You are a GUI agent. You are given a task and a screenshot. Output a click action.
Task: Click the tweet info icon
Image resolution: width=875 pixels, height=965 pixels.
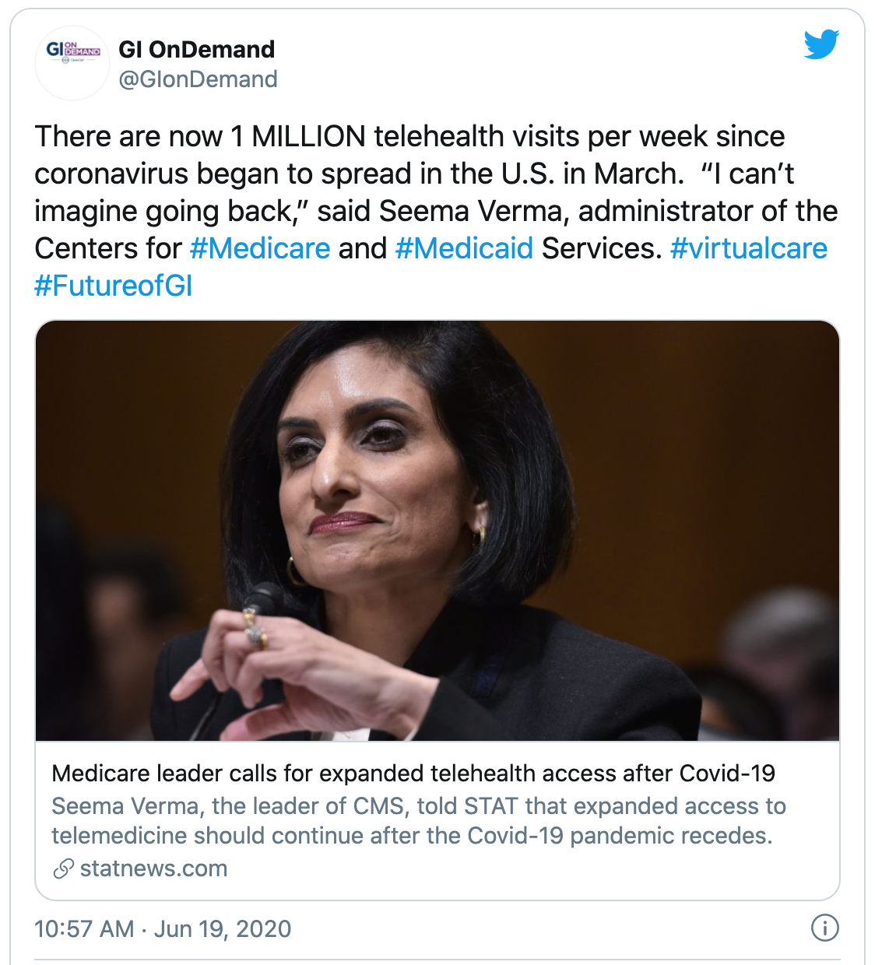[x=824, y=928]
